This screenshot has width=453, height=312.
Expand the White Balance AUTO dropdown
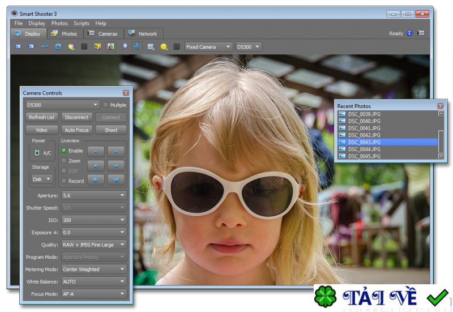[x=94, y=281]
